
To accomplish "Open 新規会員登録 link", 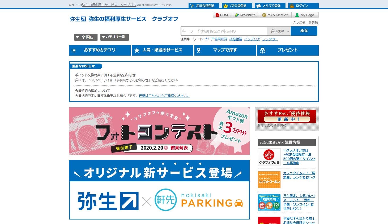I will point(205,6).
